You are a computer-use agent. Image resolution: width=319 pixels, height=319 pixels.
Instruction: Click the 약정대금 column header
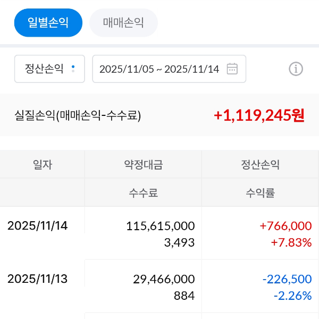click(143, 164)
